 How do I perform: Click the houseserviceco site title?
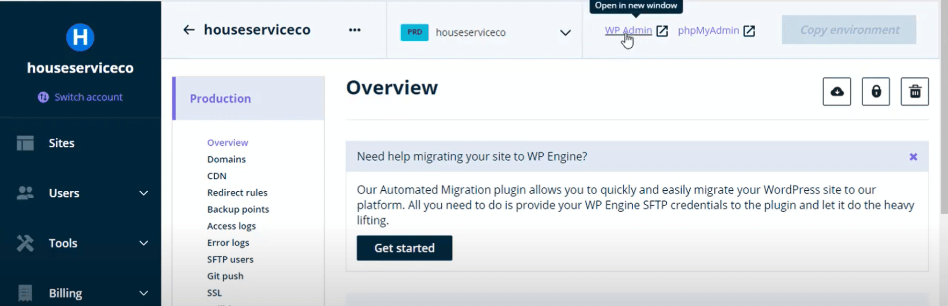257,29
